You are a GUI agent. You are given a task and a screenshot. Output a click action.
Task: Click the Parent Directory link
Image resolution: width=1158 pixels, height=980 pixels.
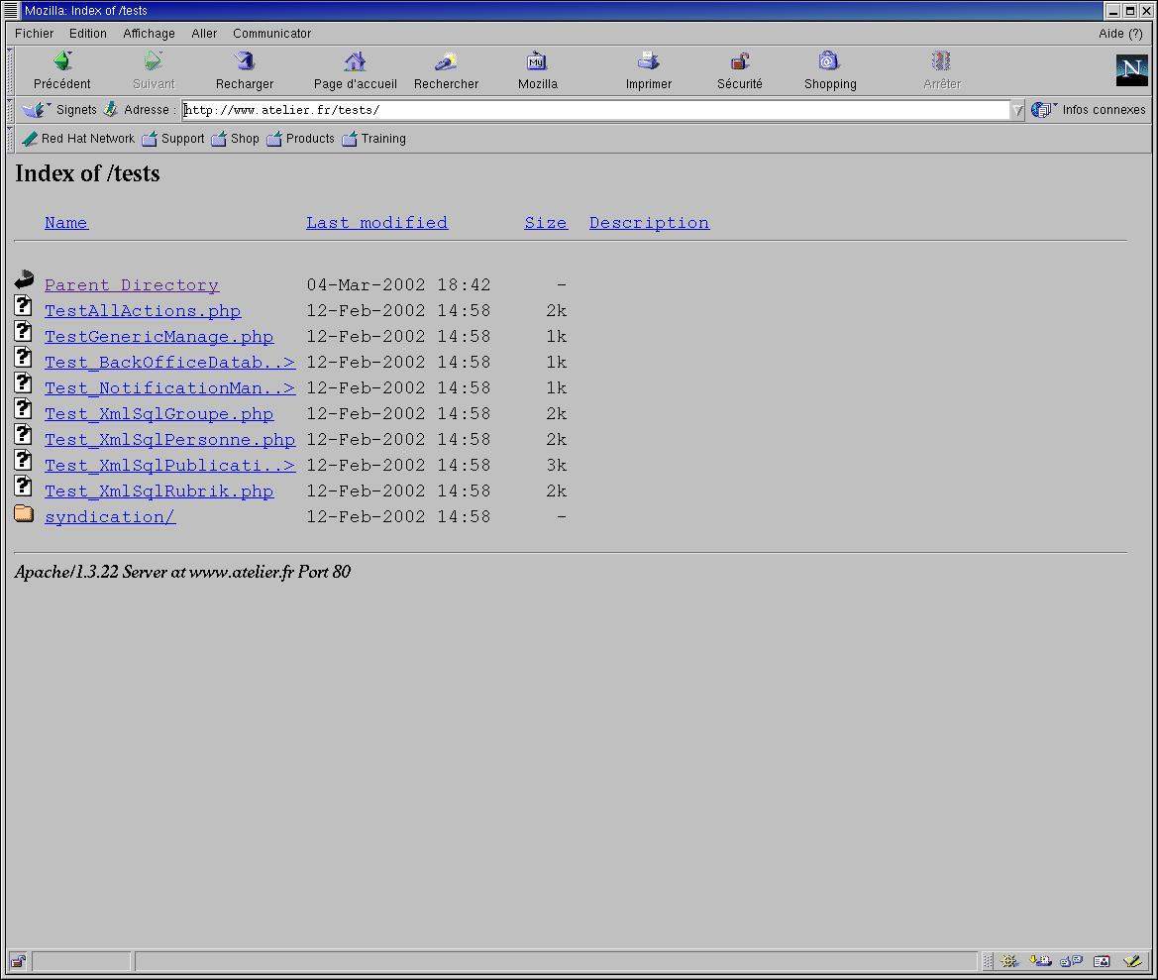pyautogui.click(x=132, y=285)
